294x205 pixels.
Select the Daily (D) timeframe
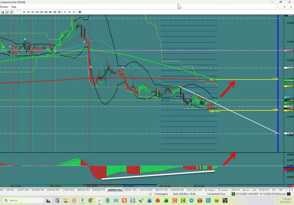click(65, 12)
